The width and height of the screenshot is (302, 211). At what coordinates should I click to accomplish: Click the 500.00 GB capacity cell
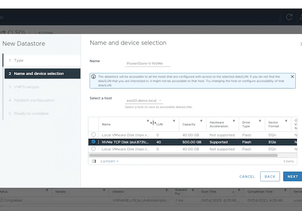tap(192, 142)
